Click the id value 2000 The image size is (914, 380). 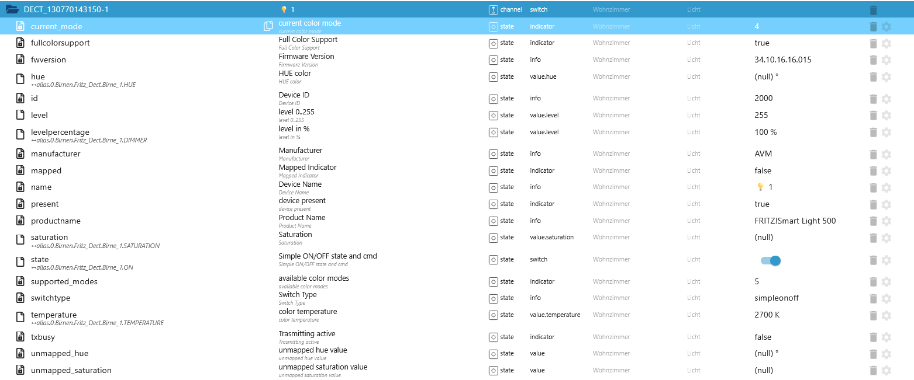tap(764, 98)
